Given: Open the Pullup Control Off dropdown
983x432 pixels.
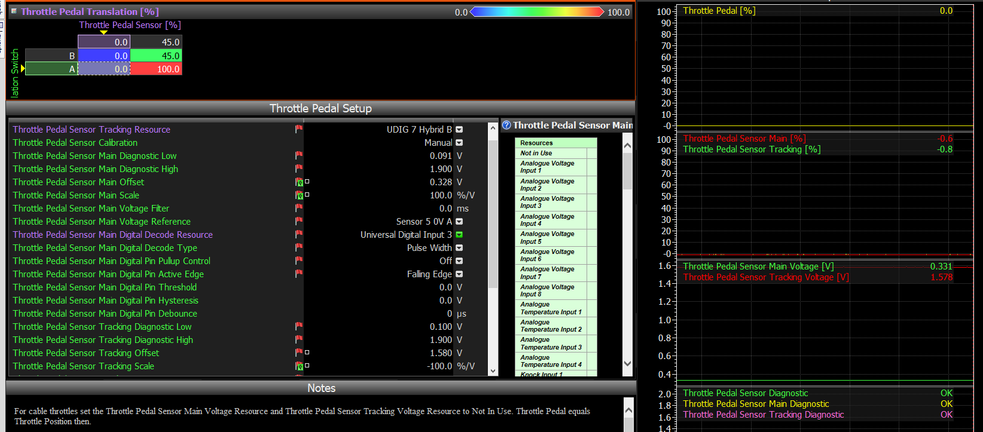Looking at the screenshot, I should click(459, 261).
